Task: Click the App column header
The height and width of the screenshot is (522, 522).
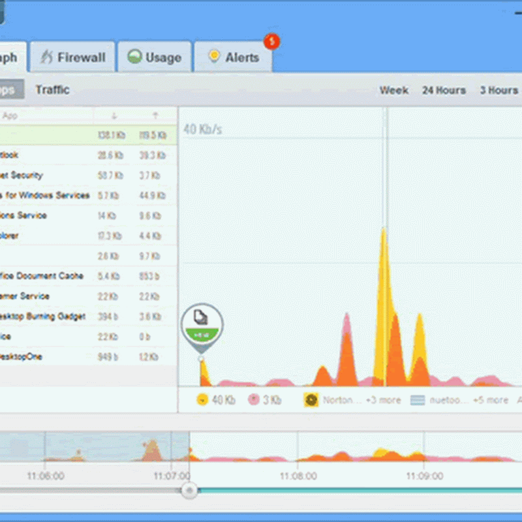Action: click(x=10, y=116)
